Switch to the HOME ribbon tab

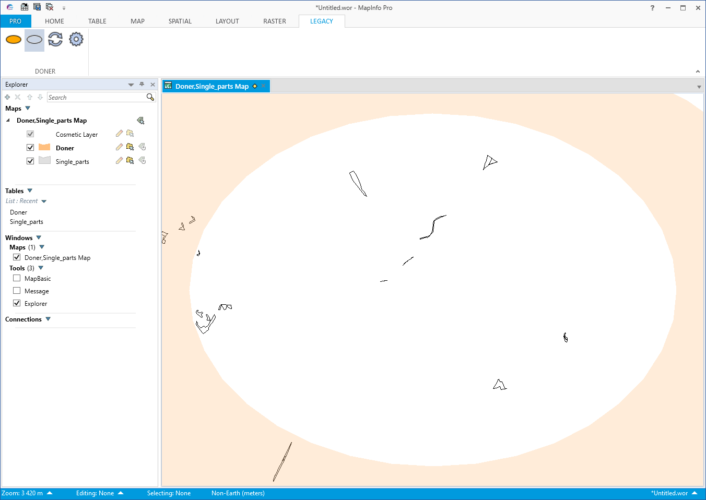point(54,21)
